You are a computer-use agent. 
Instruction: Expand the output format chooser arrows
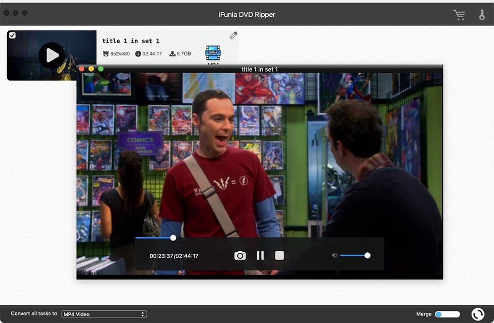pyautogui.click(x=143, y=314)
